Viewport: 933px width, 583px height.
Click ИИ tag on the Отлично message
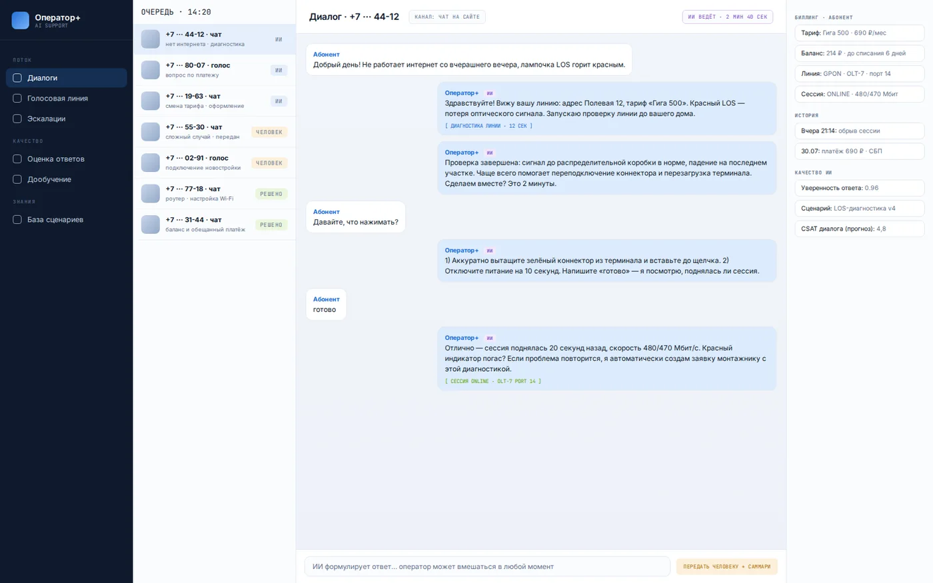click(x=490, y=338)
